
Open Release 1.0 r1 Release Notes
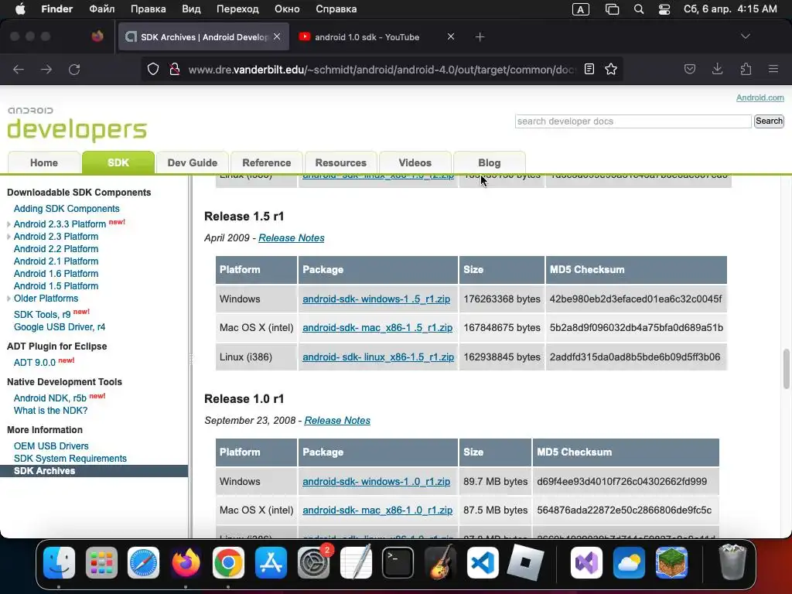pos(337,420)
